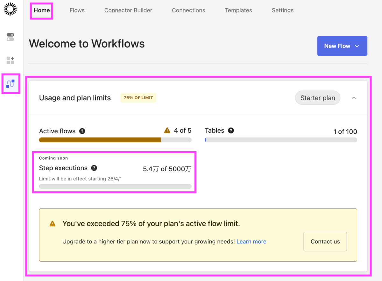
Task: Open the Connector Builder tab
Action: click(128, 11)
